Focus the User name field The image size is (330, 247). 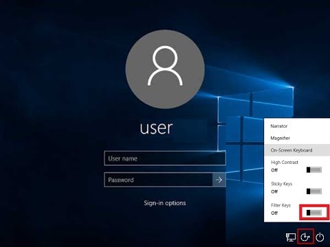[x=165, y=158]
